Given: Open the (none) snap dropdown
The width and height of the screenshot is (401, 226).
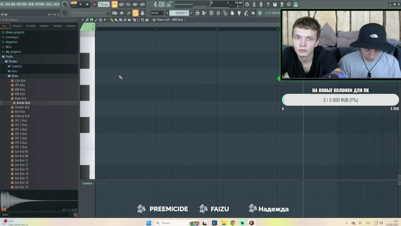Looking at the screenshot, I should pos(157,13).
